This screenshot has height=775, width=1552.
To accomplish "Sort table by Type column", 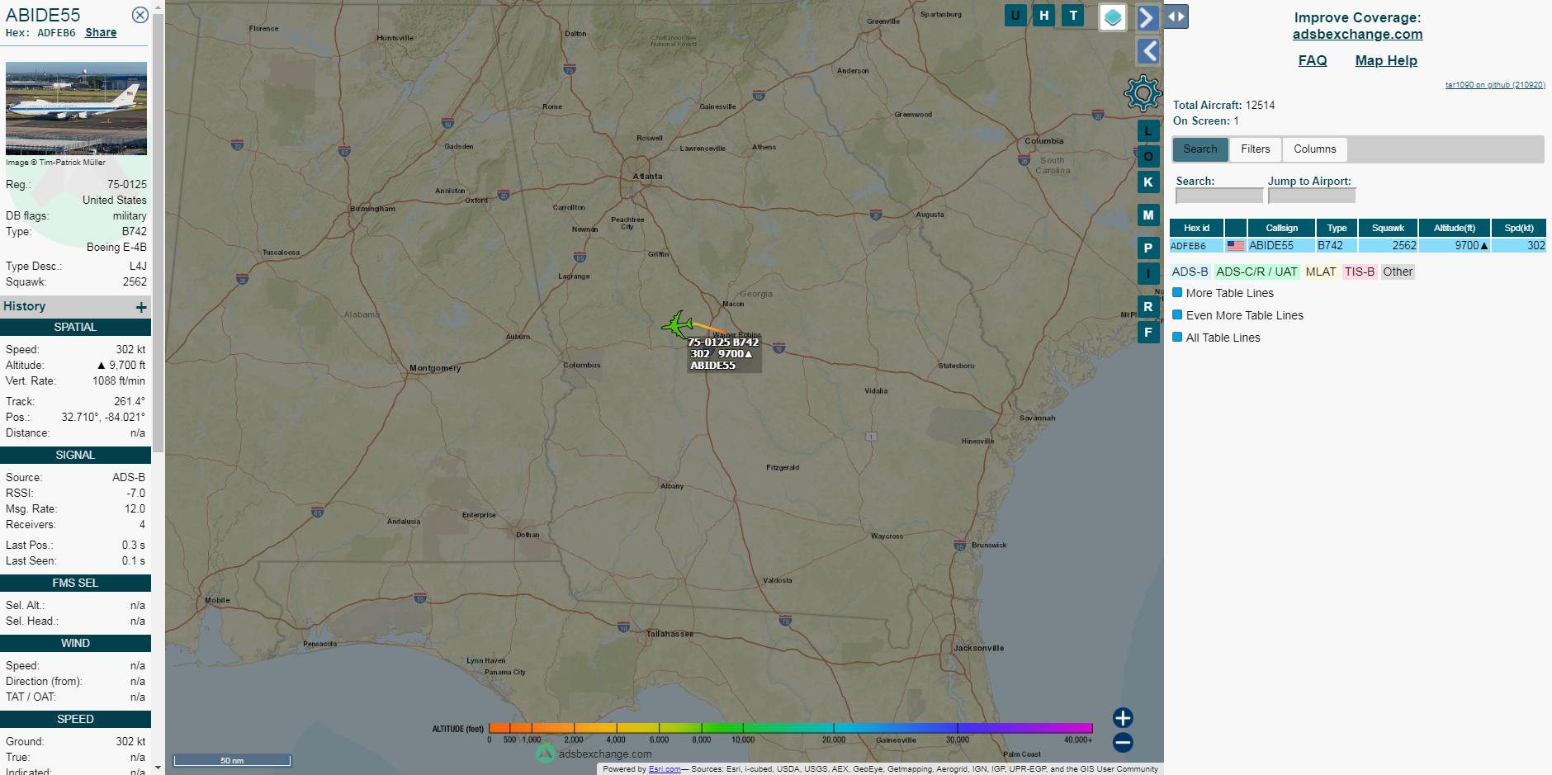I will click(1337, 228).
